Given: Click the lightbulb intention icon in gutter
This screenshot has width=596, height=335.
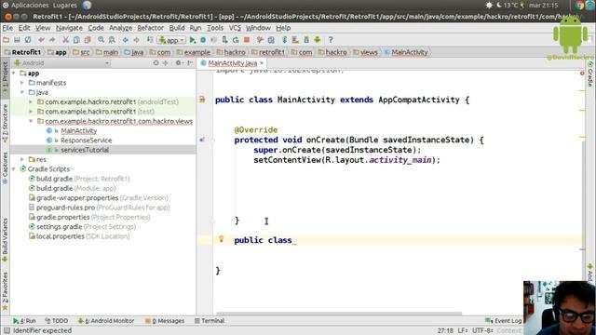Looking at the screenshot, I should pyautogui.click(x=222, y=239).
